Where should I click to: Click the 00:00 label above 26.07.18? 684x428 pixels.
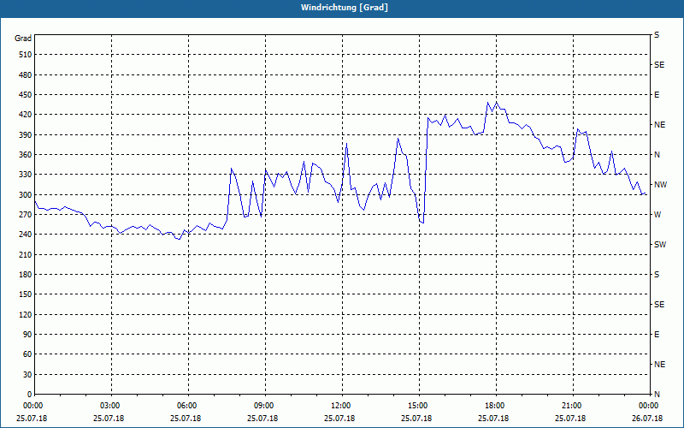pyautogui.click(x=648, y=406)
